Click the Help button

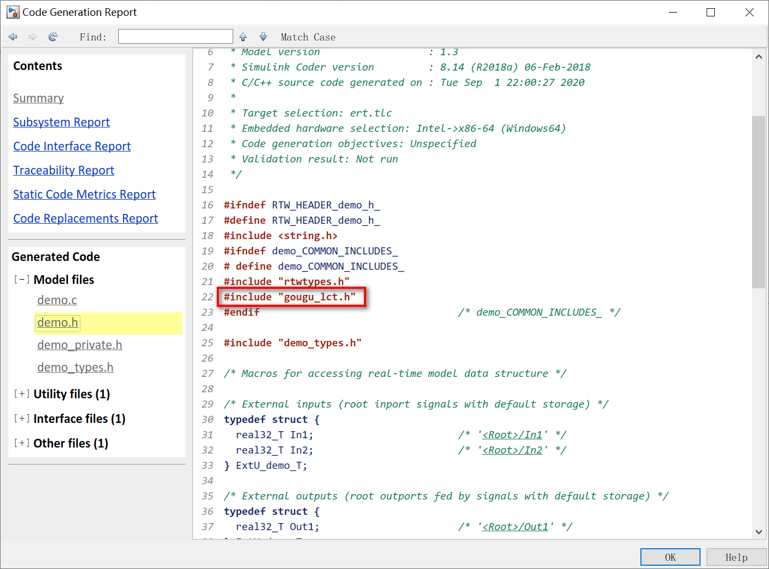[736, 556]
